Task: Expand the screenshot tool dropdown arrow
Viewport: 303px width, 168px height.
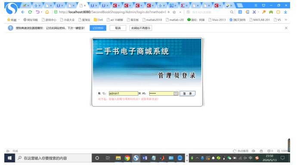Action: point(258,12)
